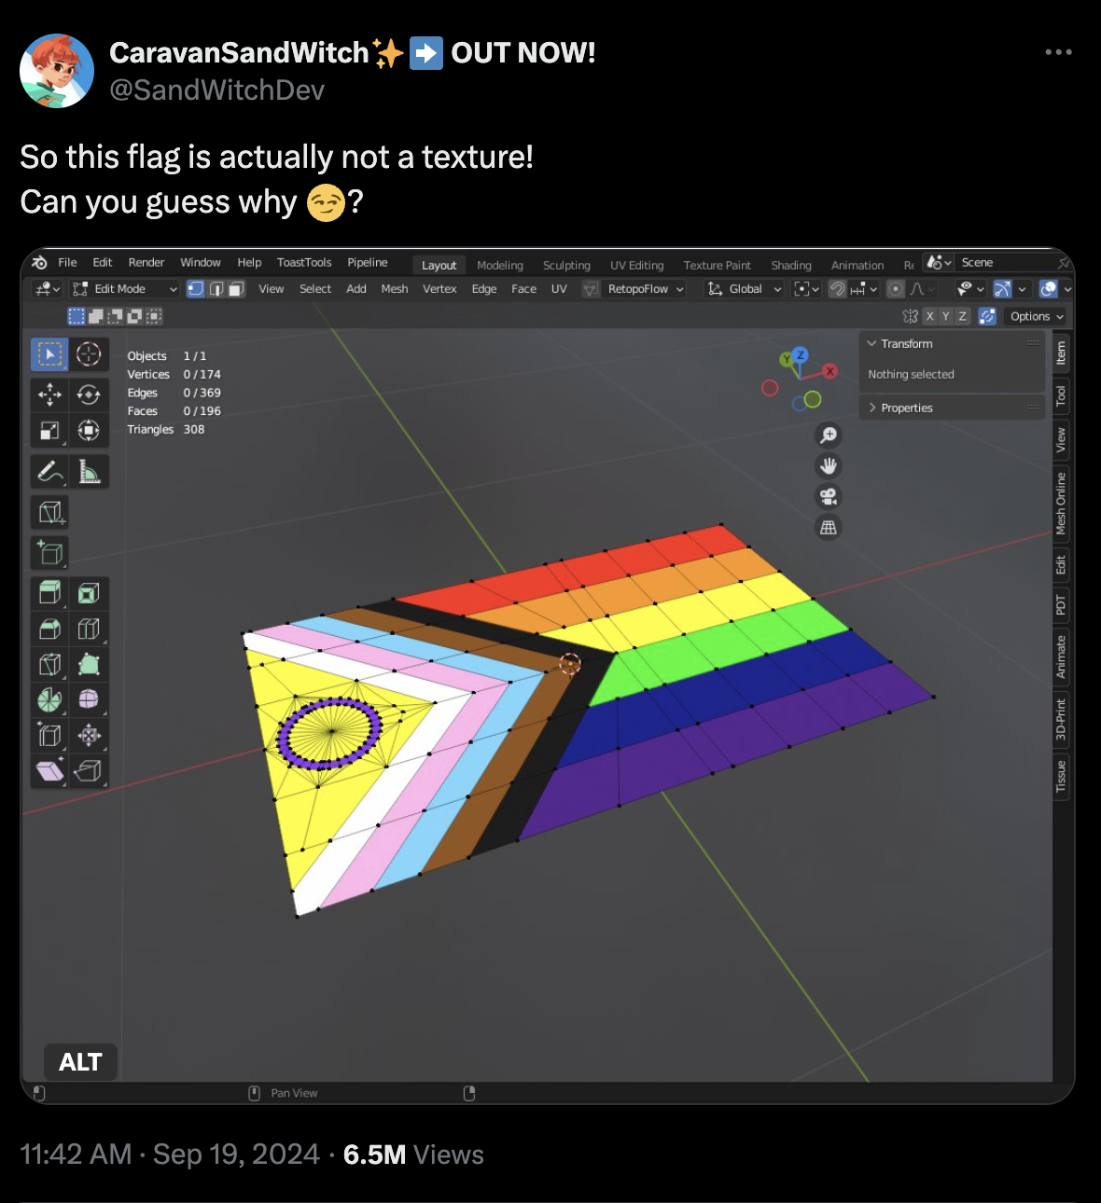1101x1203 pixels.
Task: Toggle proportional editing button
Action: click(x=896, y=289)
